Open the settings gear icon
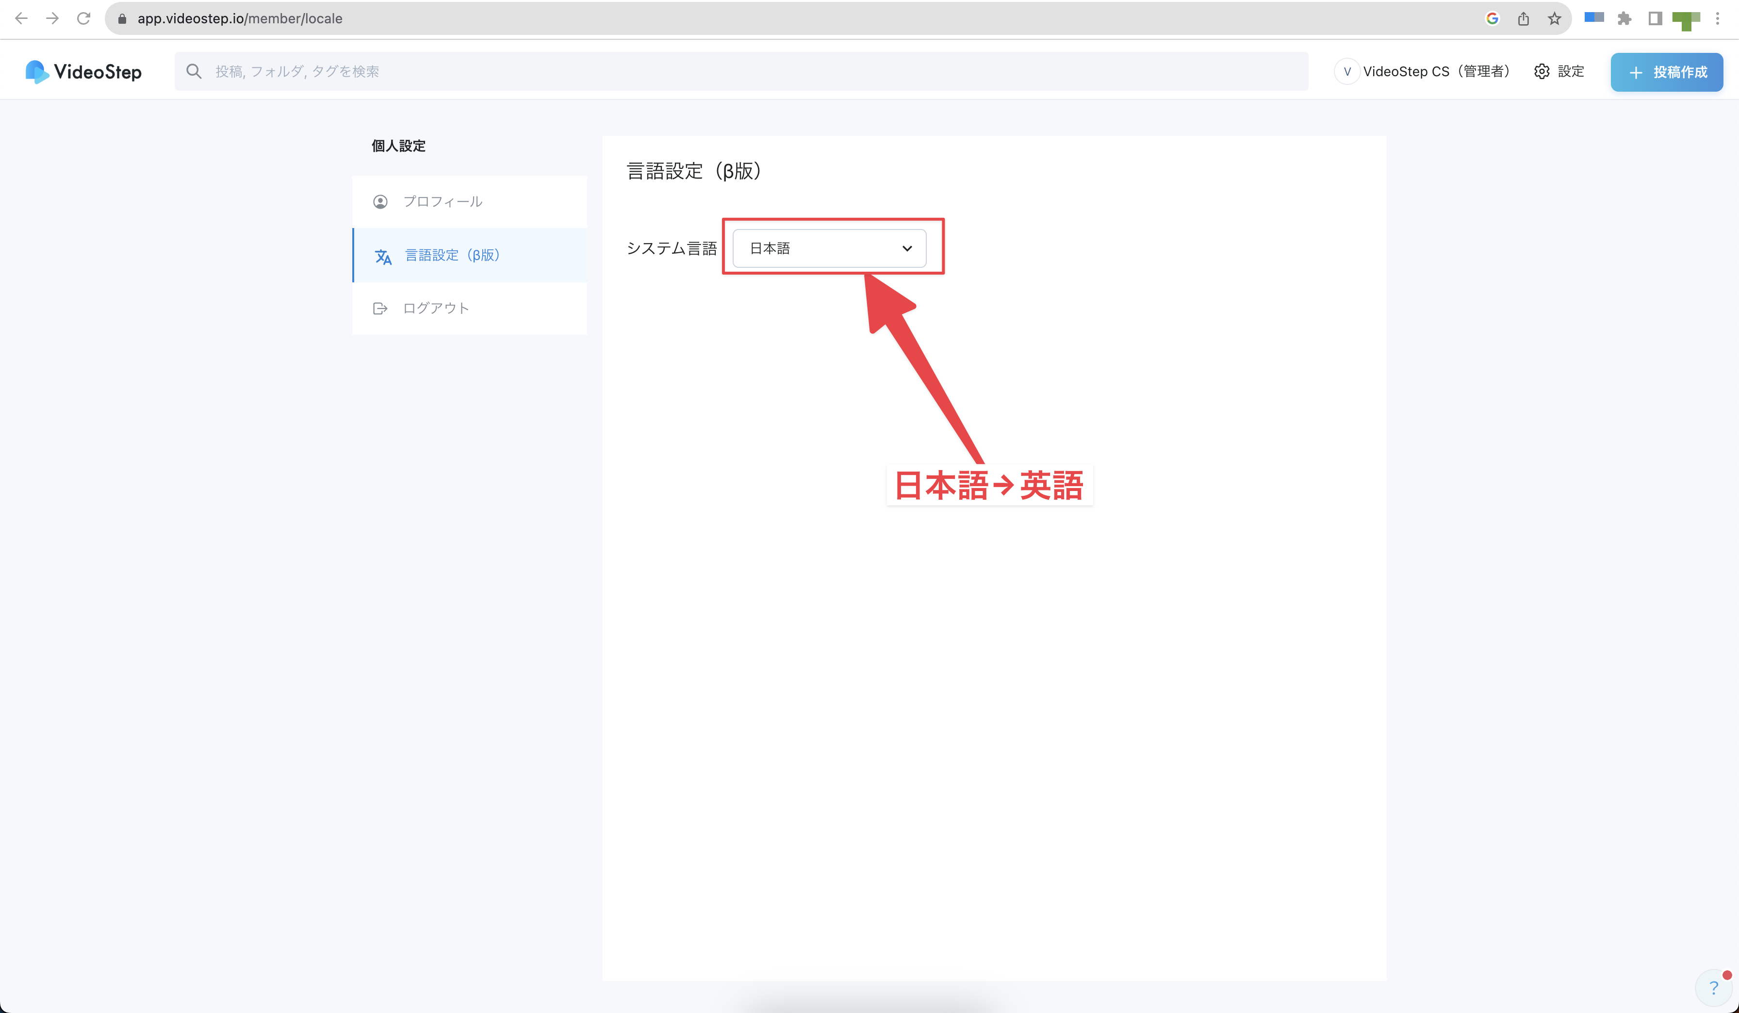 pyautogui.click(x=1542, y=71)
